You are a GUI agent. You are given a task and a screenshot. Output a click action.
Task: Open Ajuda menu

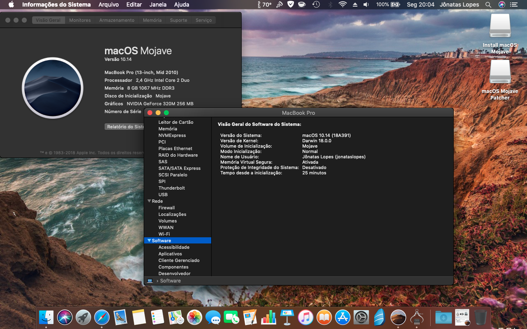click(x=182, y=5)
